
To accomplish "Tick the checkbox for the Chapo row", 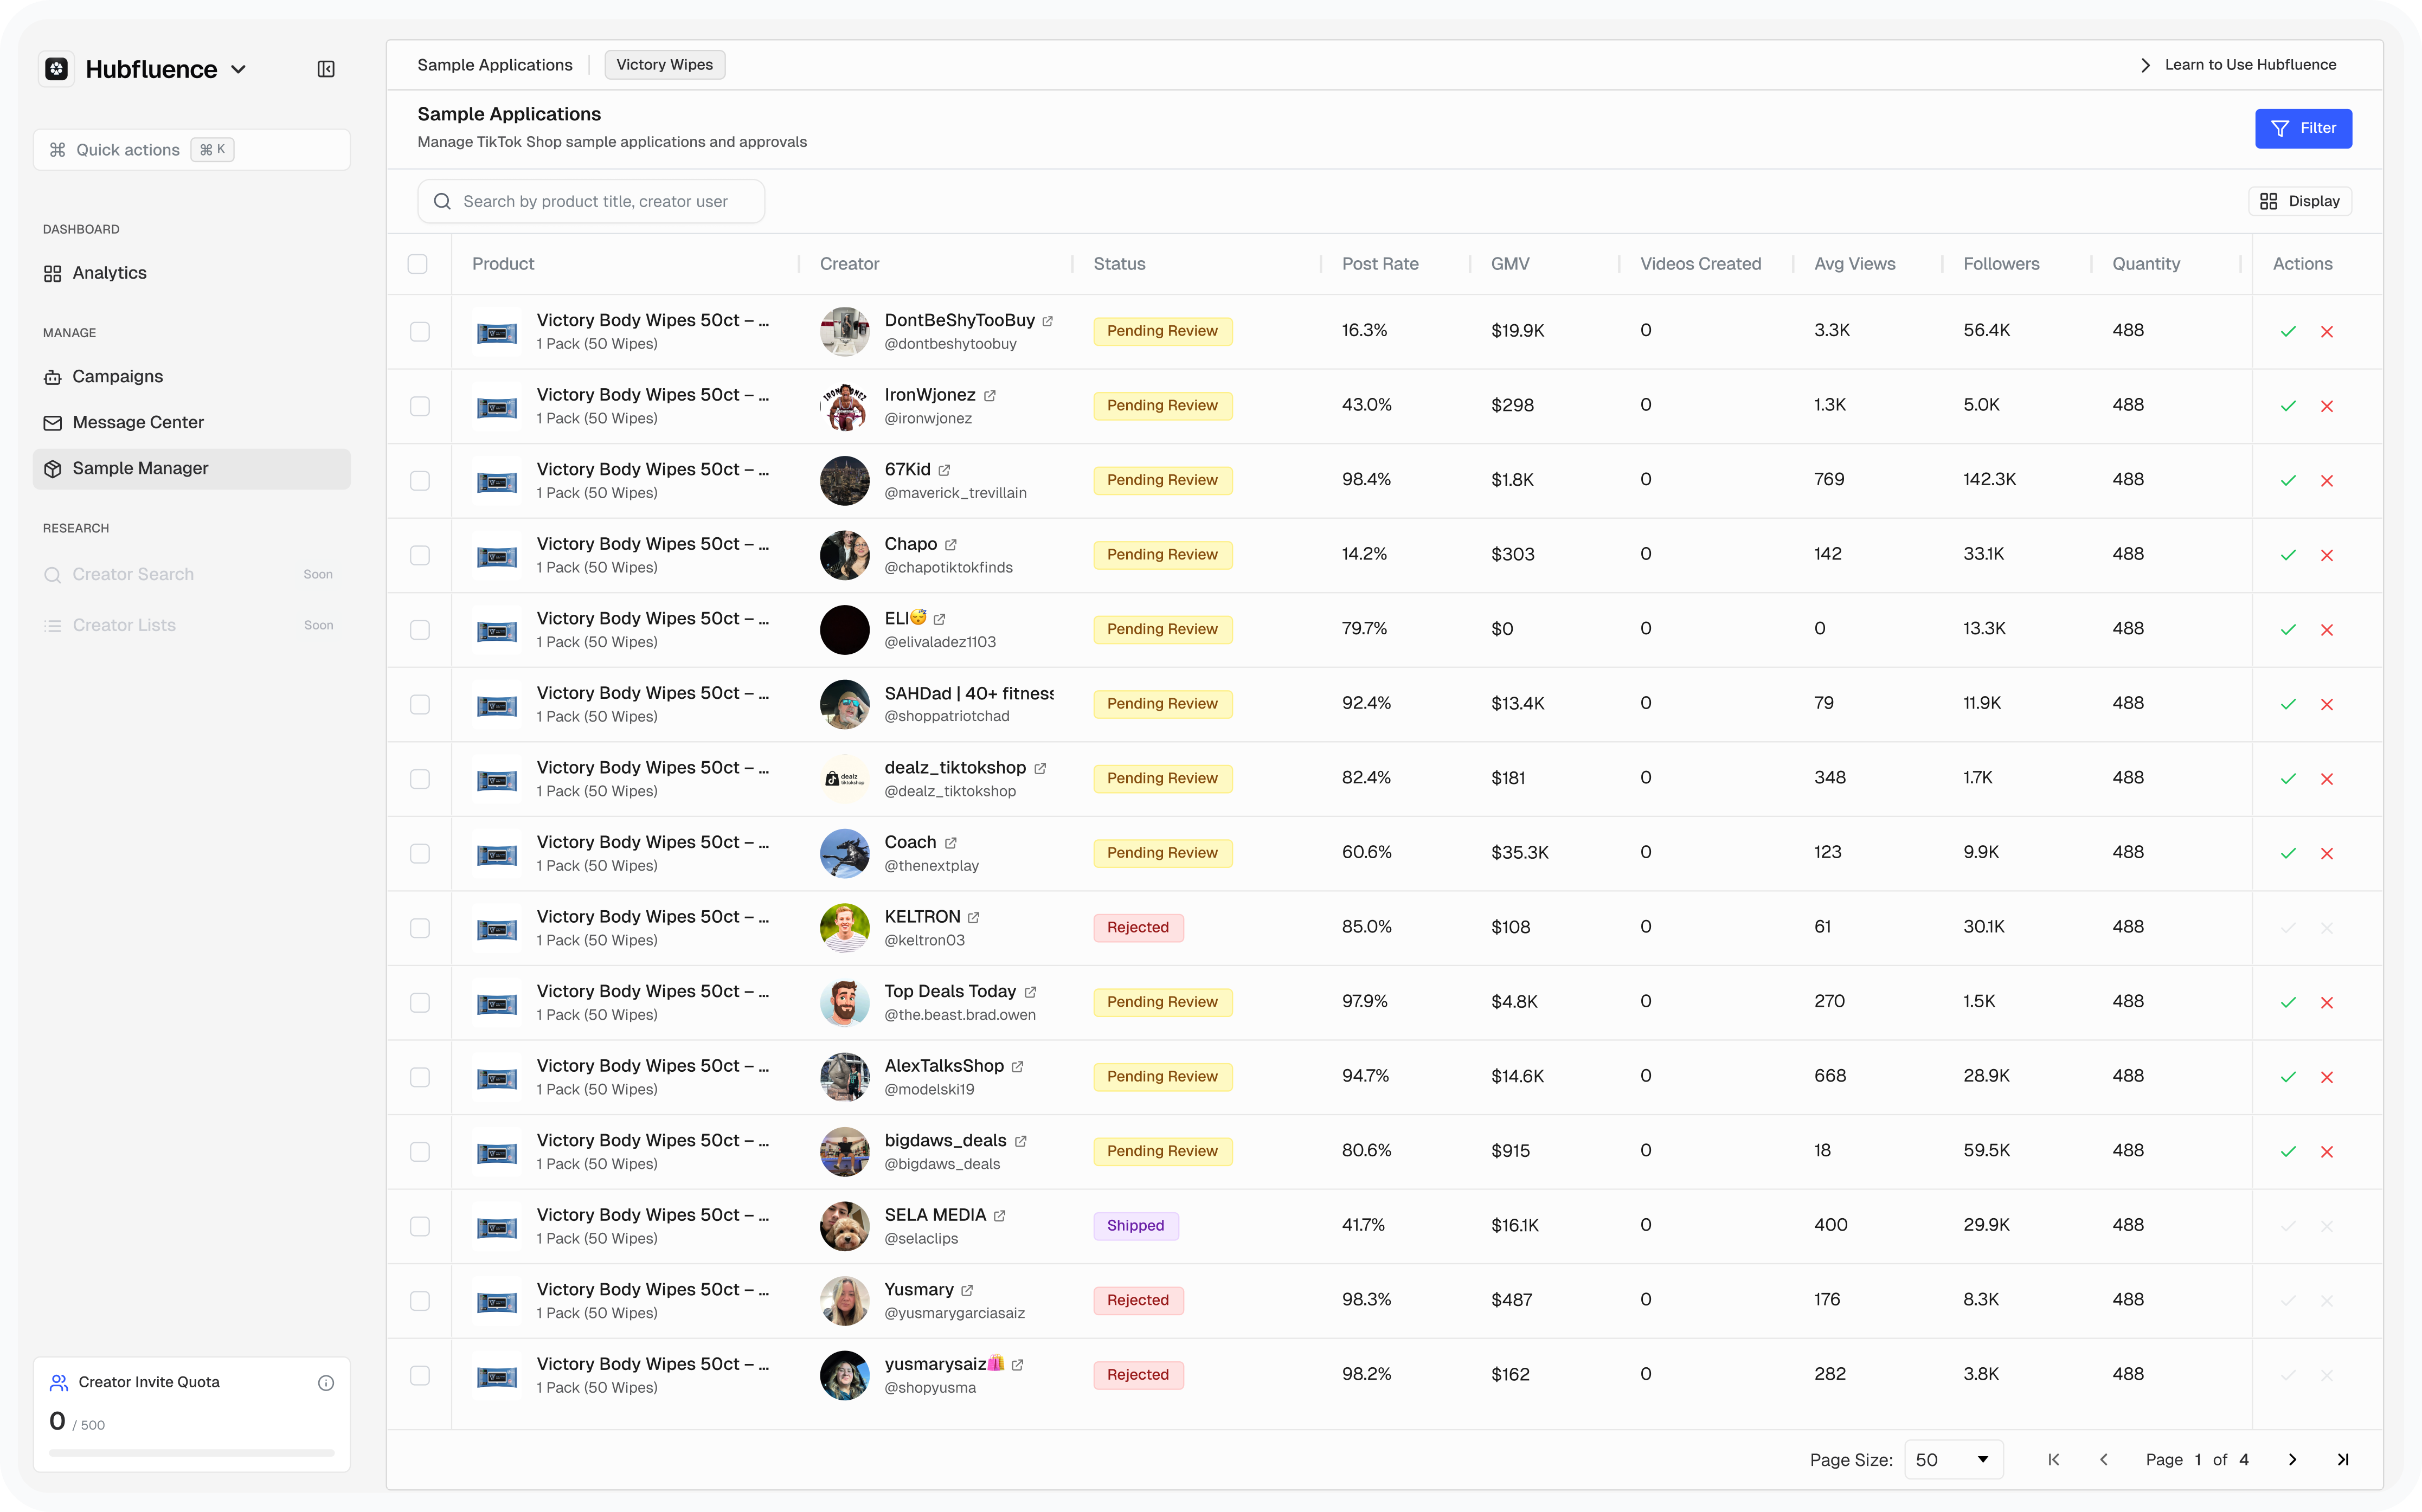I will coord(420,555).
